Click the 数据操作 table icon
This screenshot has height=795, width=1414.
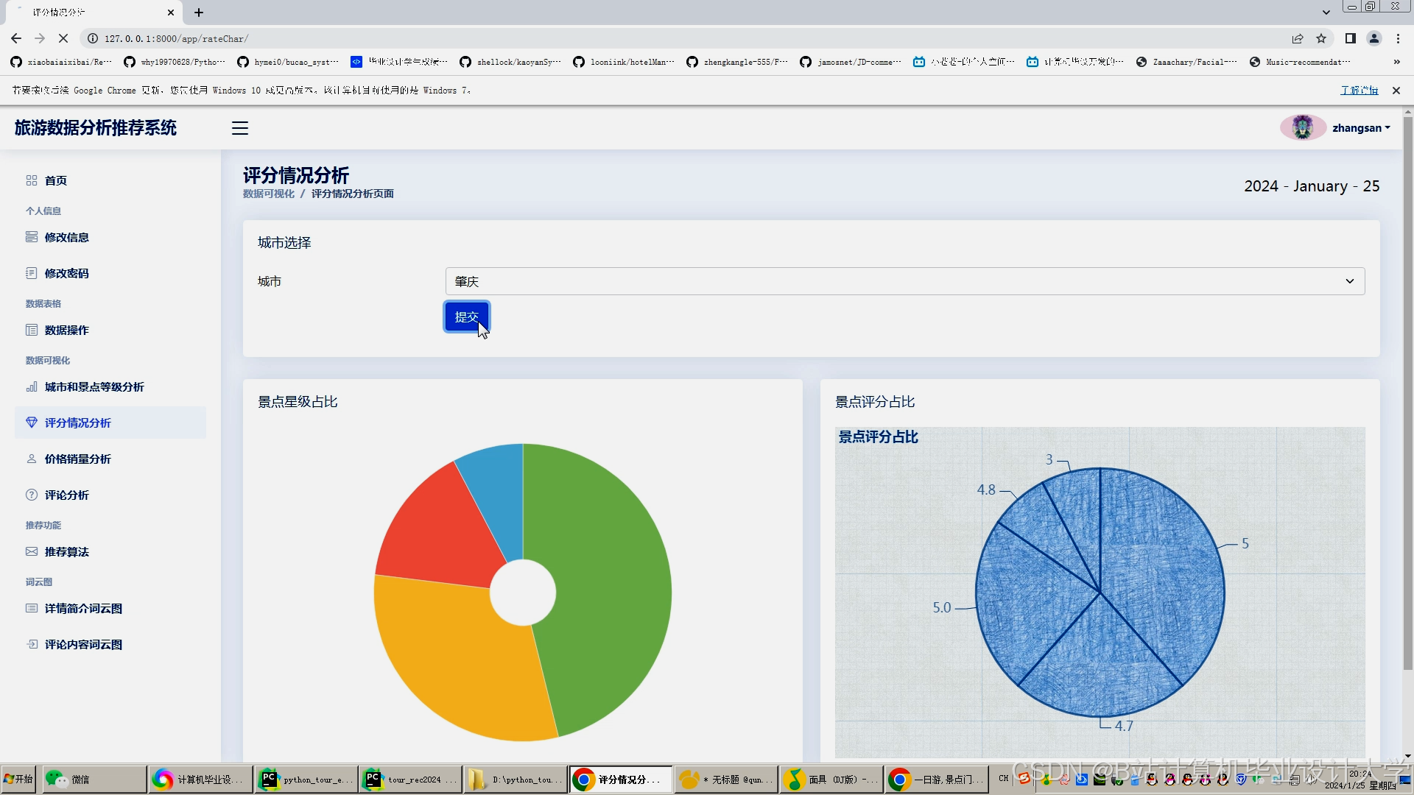(32, 330)
